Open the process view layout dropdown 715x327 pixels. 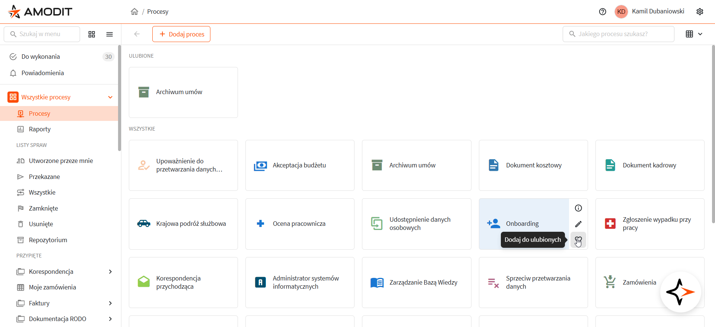point(694,34)
